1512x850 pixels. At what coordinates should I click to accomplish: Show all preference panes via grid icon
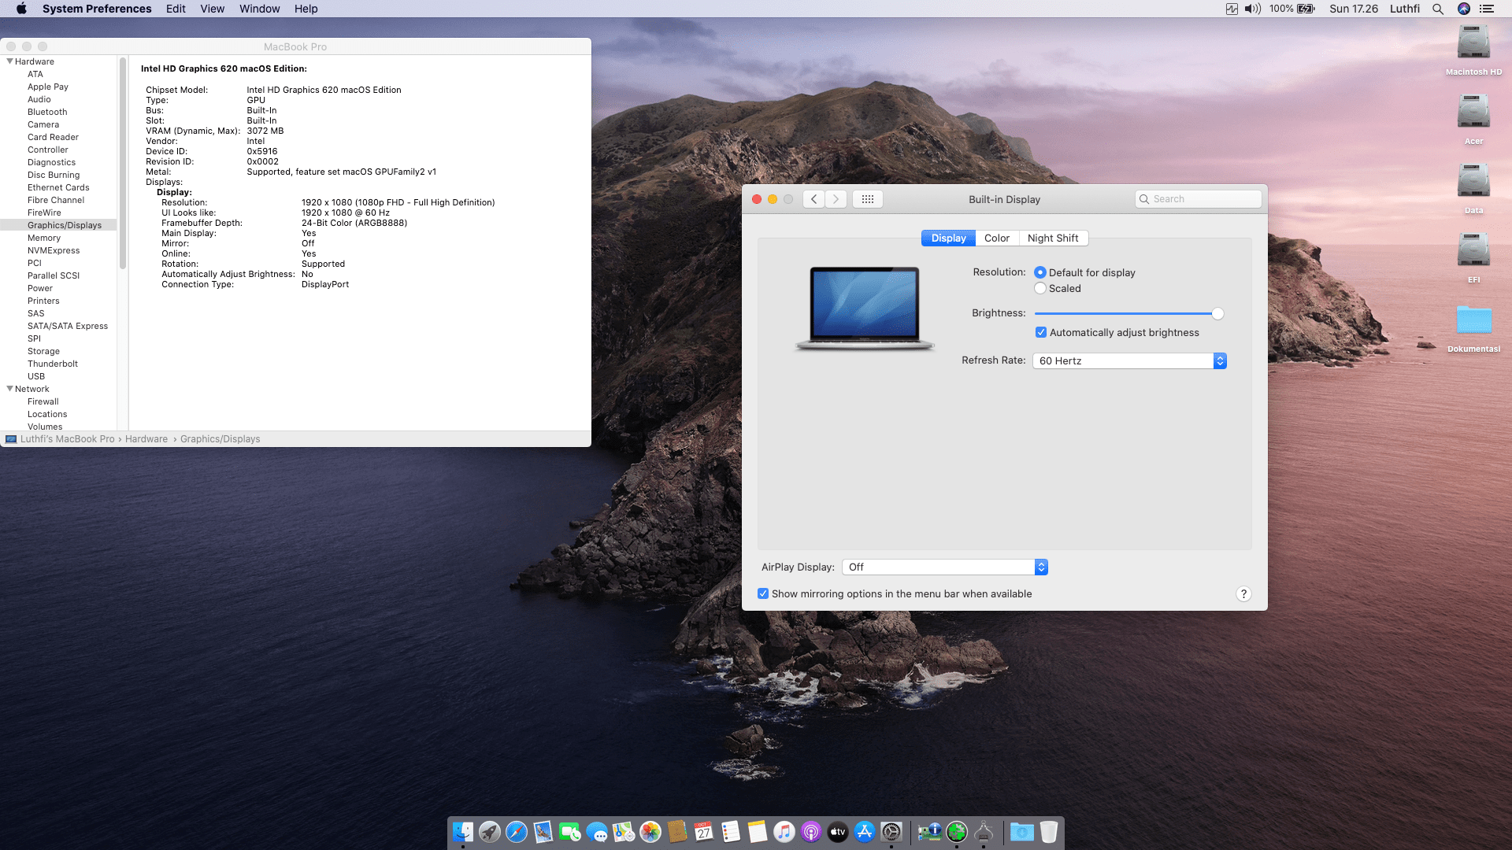pyautogui.click(x=867, y=199)
